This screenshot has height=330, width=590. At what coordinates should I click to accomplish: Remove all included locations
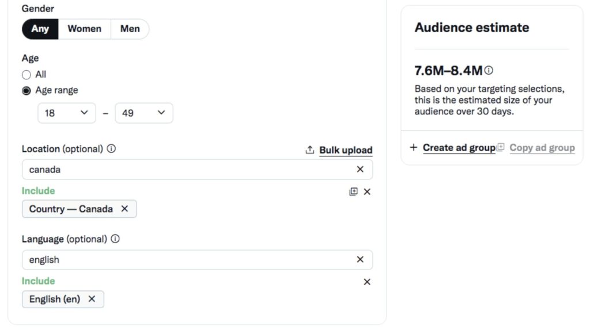pyautogui.click(x=367, y=192)
